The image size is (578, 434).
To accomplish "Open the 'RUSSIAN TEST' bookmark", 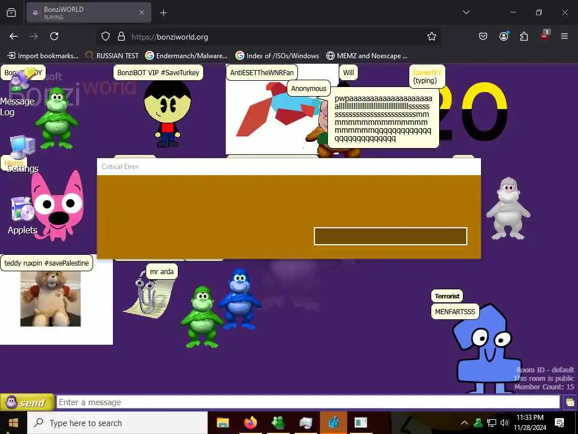I will (x=112, y=56).
